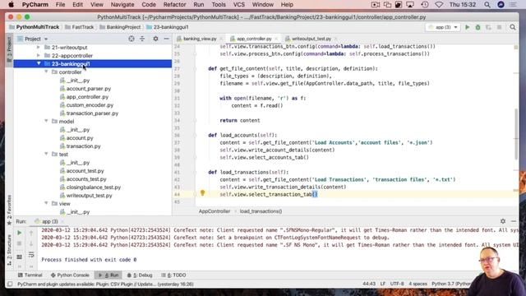526x296 pixels.
Task: Open the Project view selector dropdown
Action: (33, 39)
